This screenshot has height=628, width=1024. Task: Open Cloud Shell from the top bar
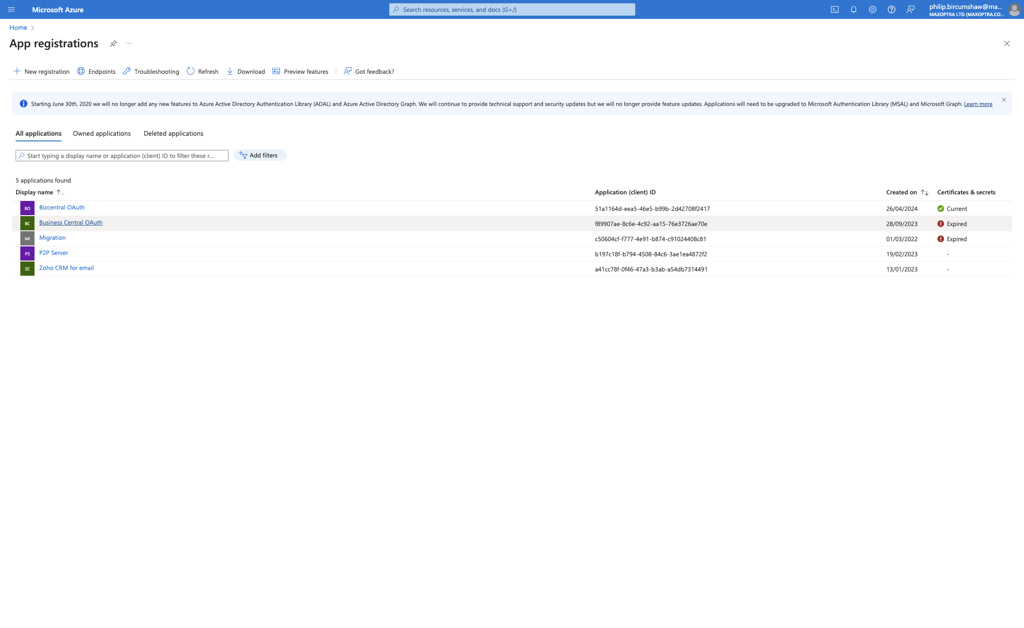pyautogui.click(x=835, y=9)
